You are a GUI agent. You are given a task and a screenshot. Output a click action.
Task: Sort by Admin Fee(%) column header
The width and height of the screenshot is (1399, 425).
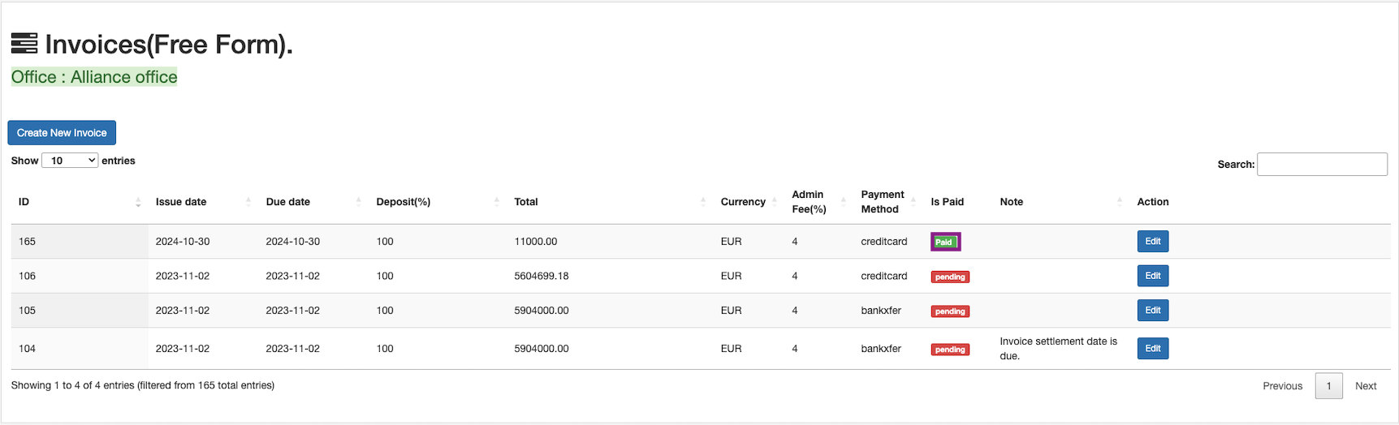click(x=809, y=202)
